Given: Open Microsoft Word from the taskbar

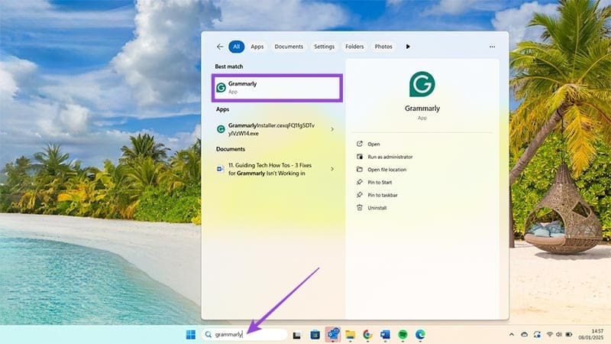Looking at the screenshot, I should pyautogui.click(x=385, y=334).
